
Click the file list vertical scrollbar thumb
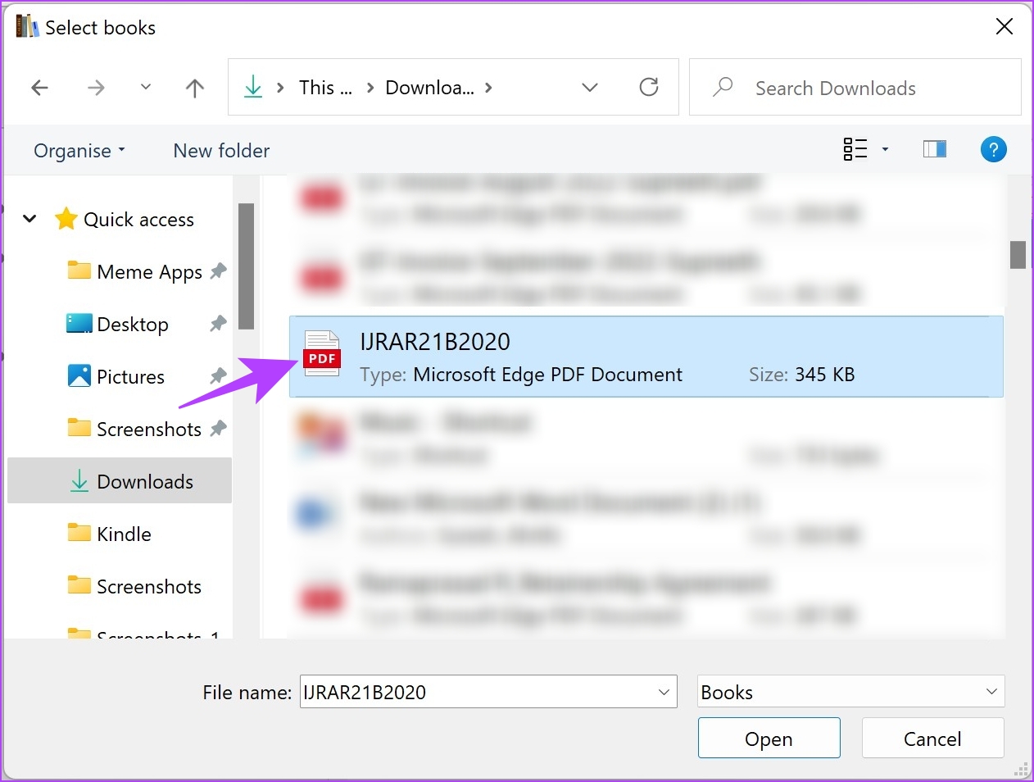coord(1018,255)
